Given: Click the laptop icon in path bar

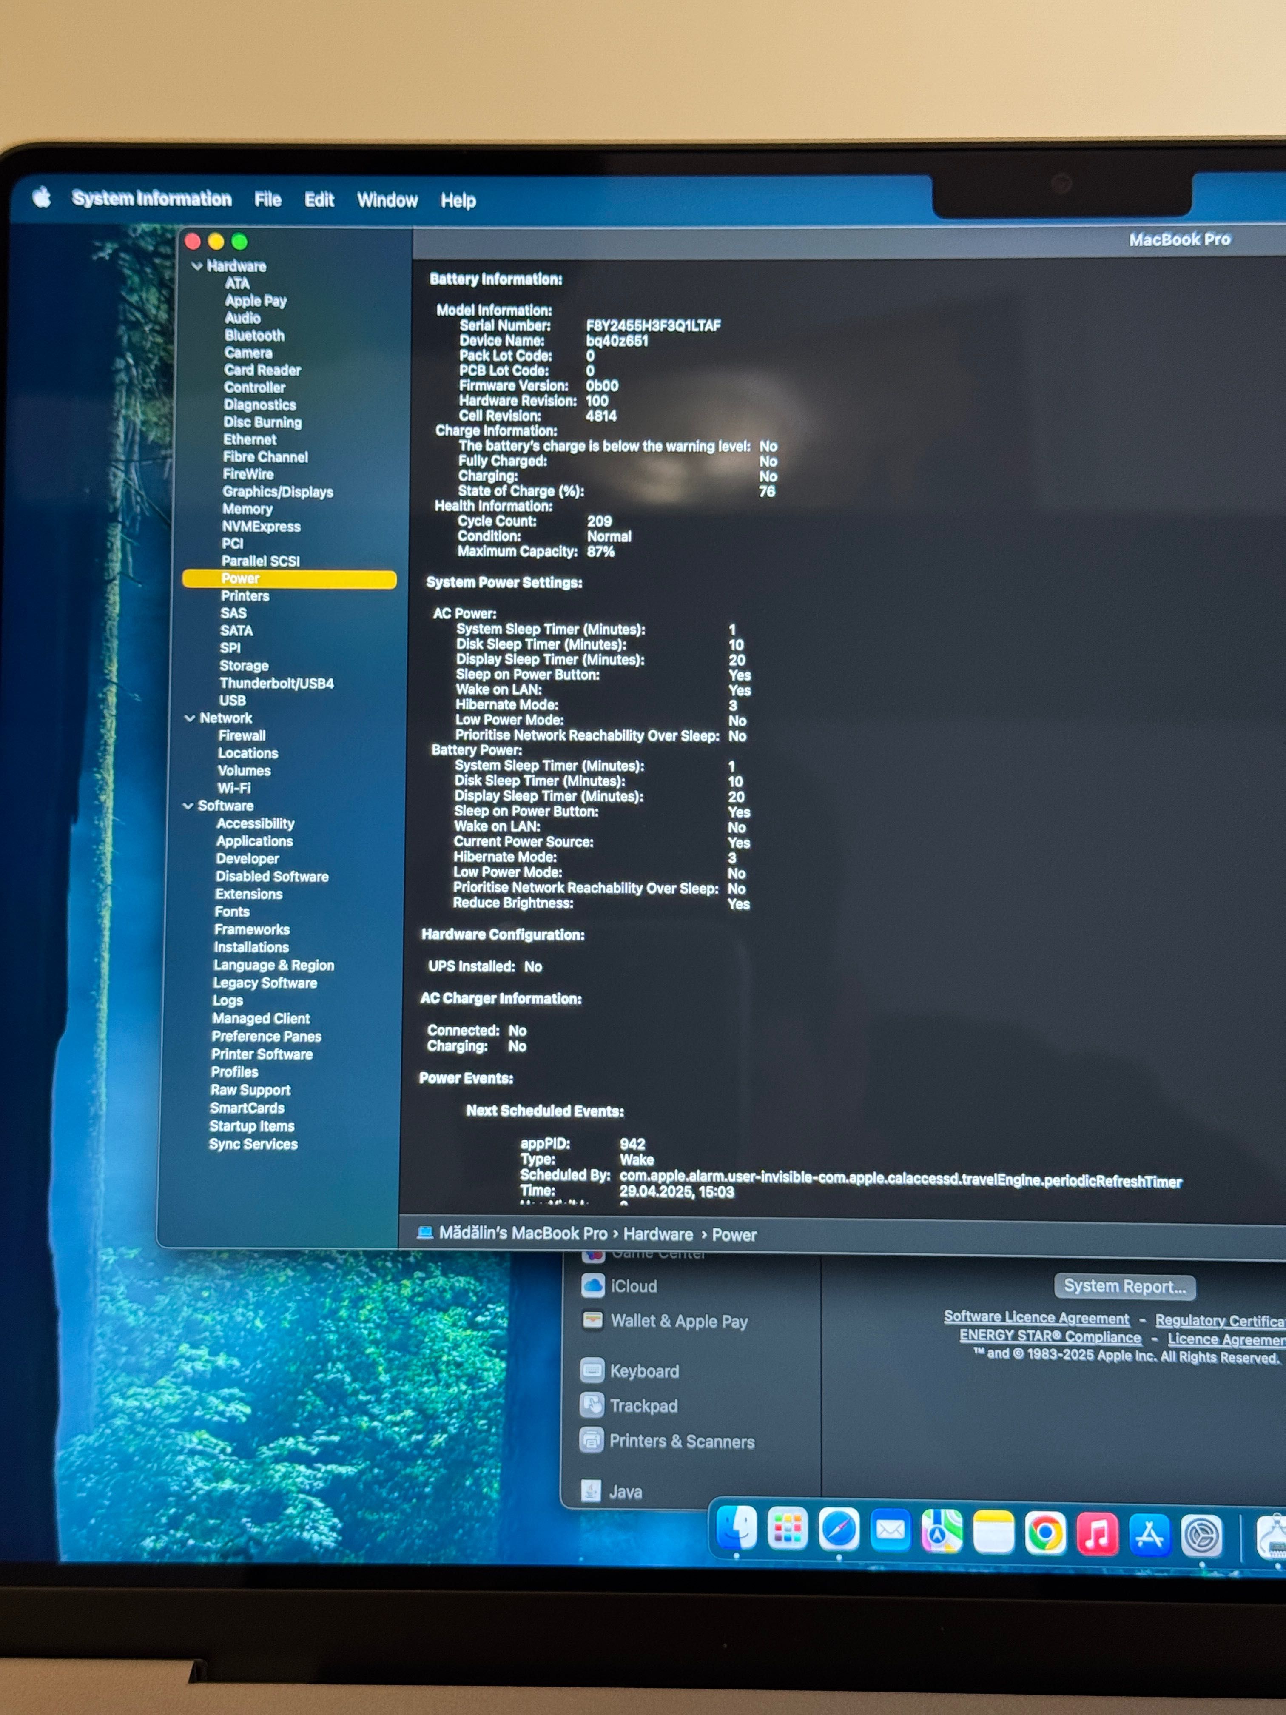Looking at the screenshot, I should tap(425, 1232).
